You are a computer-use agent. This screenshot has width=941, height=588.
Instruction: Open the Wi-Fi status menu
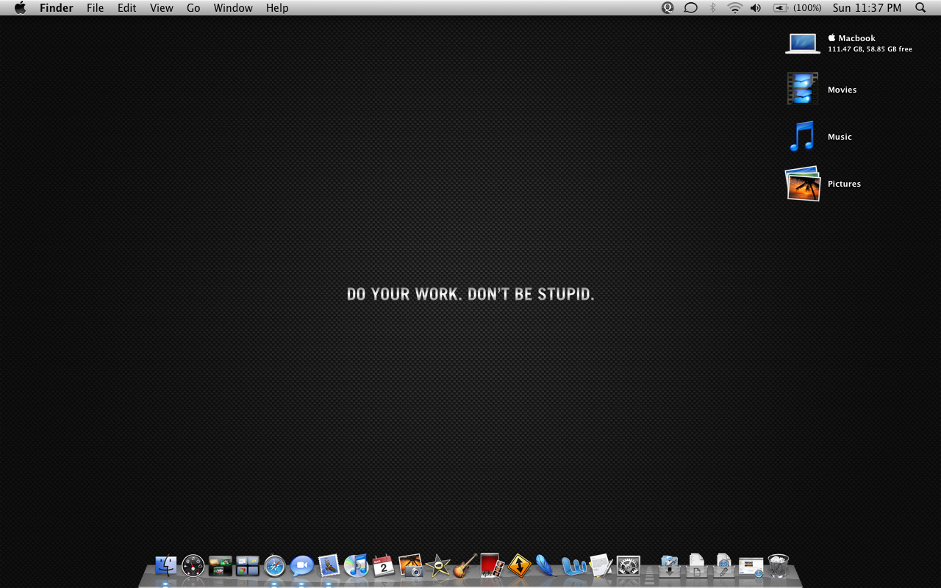(734, 8)
